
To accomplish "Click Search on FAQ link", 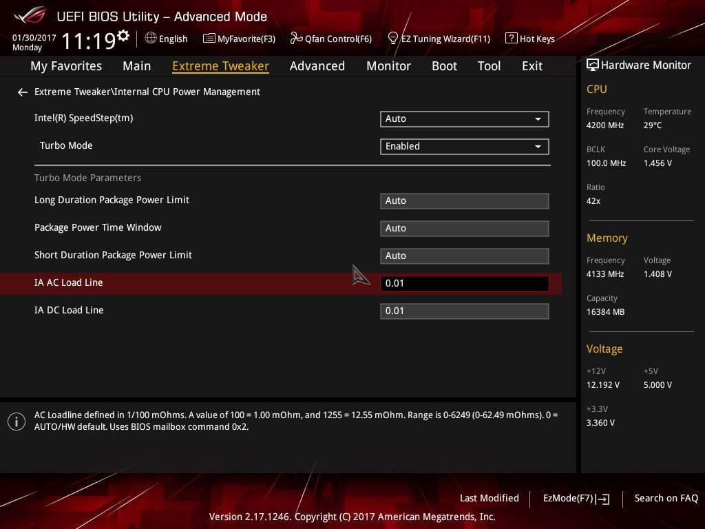I will click(x=666, y=499).
